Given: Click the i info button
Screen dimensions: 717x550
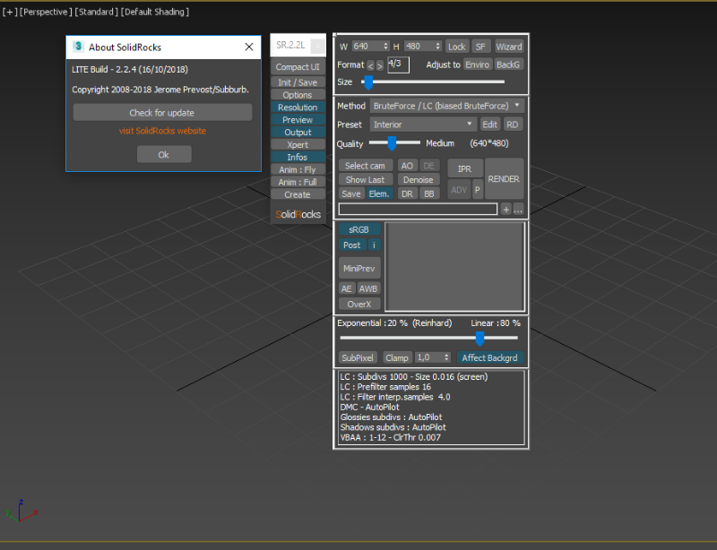Looking at the screenshot, I should point(374,245).
